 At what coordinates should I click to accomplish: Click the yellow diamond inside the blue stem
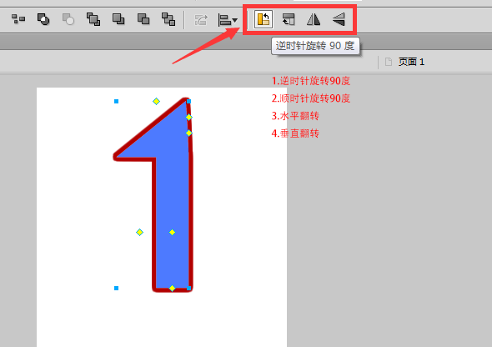172,232
